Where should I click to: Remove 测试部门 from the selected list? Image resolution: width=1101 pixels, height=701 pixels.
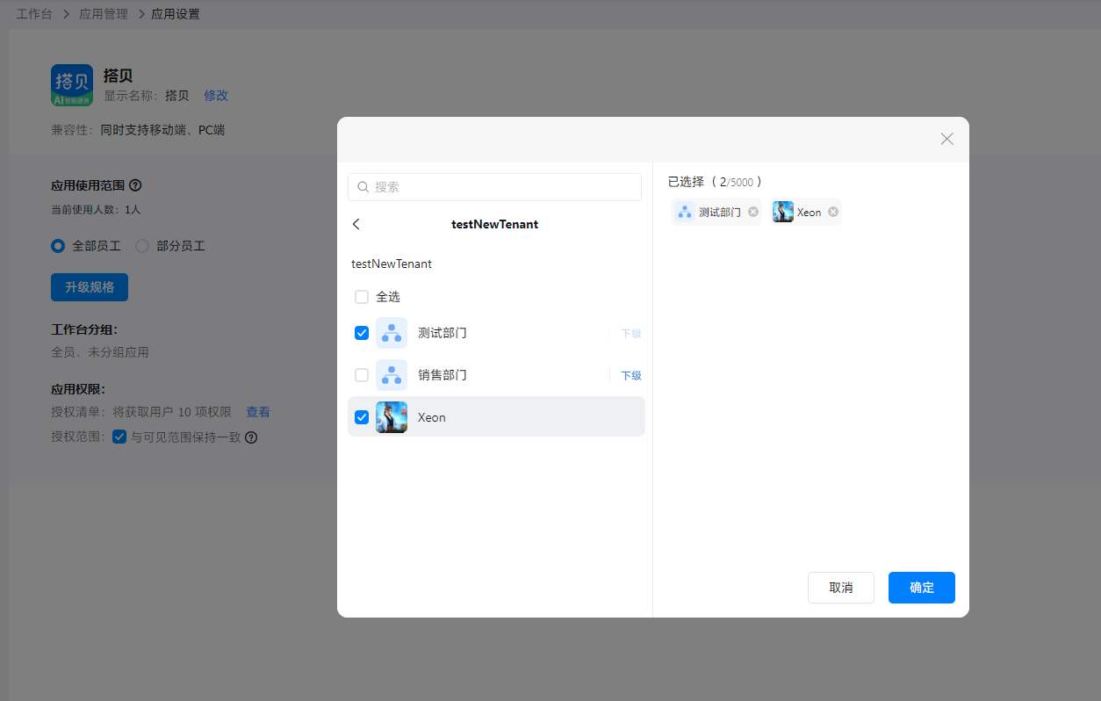point(753,212)
